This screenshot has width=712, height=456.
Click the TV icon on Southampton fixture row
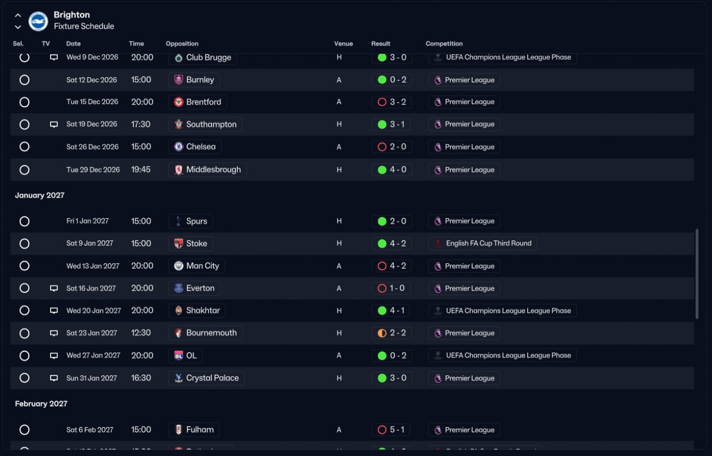coord(54,124)
